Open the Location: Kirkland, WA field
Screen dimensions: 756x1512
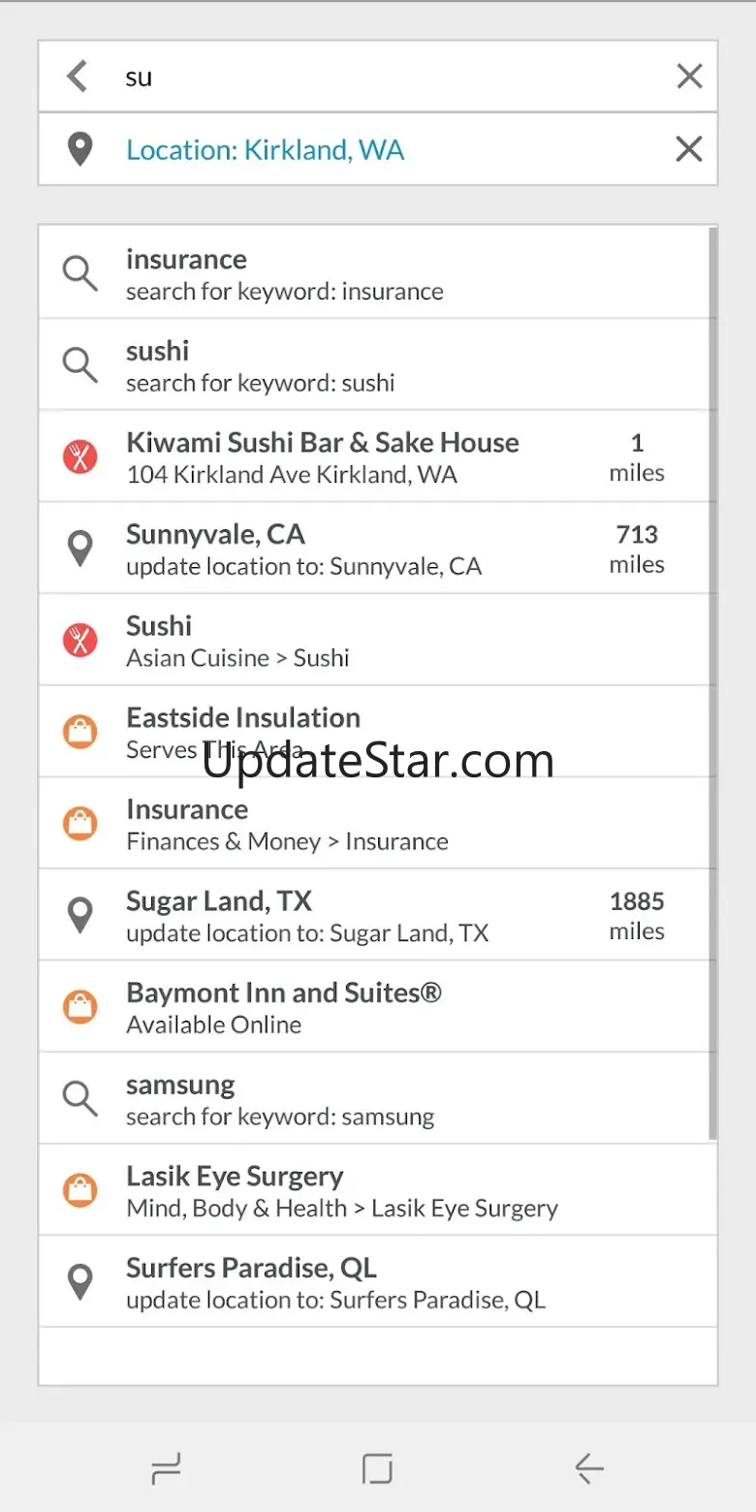(378, 149)
